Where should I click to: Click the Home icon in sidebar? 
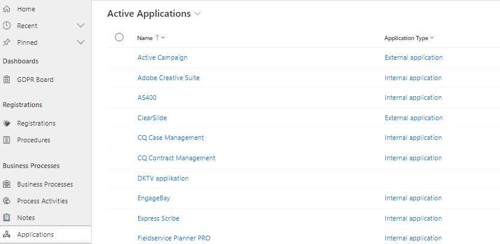tap(7, 9)
